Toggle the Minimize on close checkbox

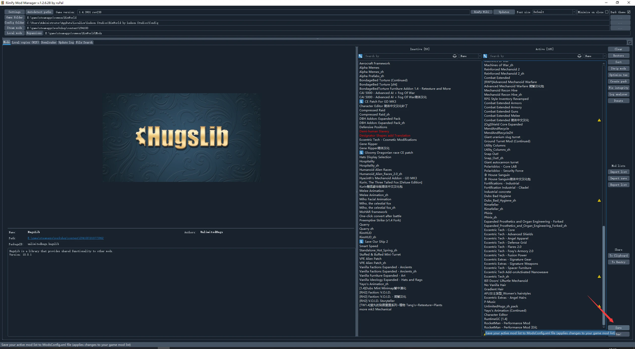pyautogui.click(x=607, y=12)
